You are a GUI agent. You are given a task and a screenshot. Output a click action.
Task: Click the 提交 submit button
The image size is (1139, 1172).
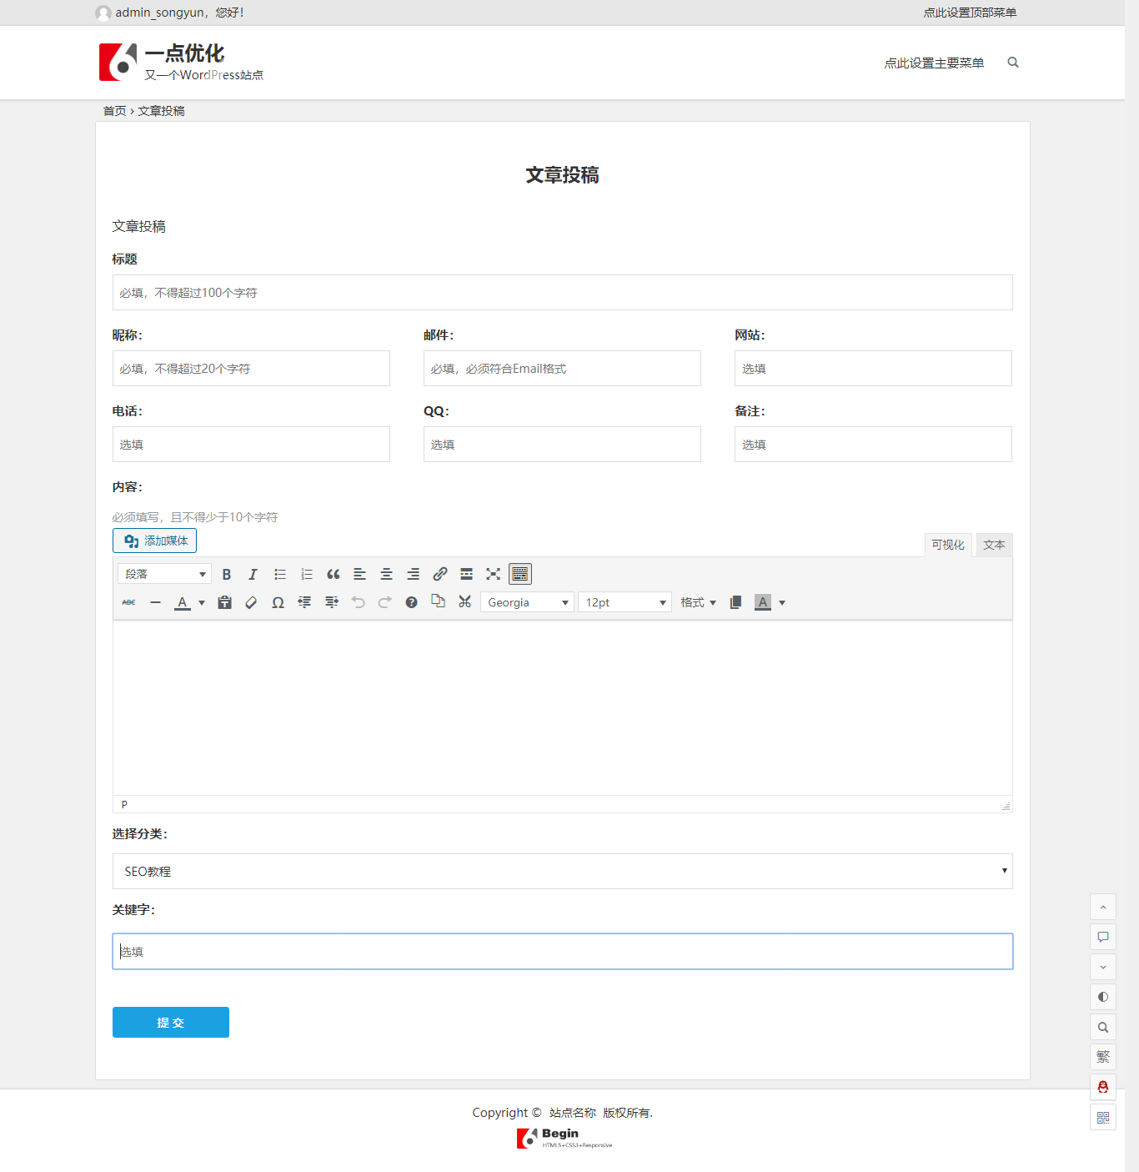click(x=171, y=1022)
